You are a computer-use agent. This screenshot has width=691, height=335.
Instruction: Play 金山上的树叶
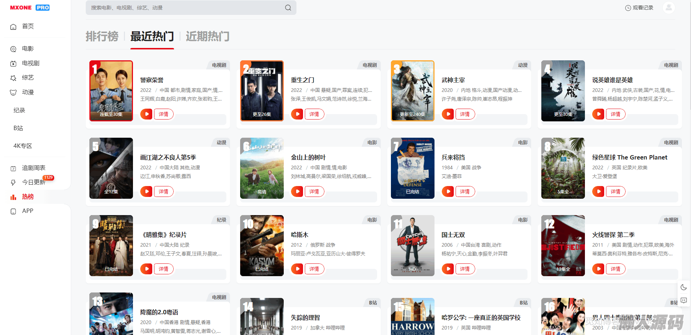coord(297,191)
